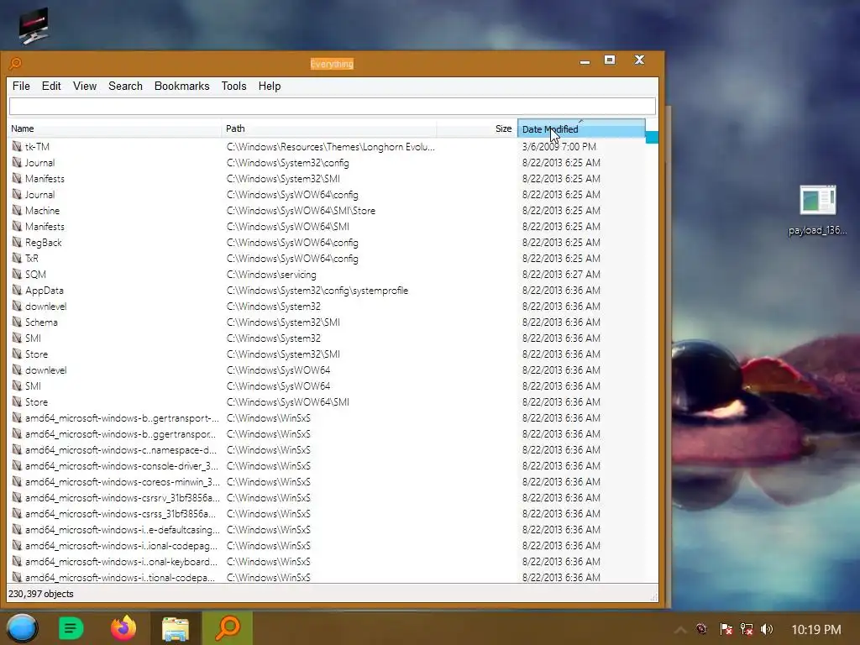Click path C:\Windows\System32\config\systemprofile
The image size is (860, 645).
pyautogui.click(x=317, y=290)
